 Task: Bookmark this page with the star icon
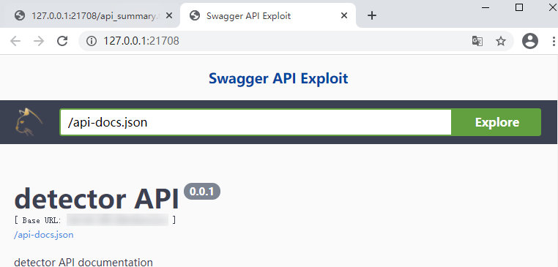pos(501,41)
